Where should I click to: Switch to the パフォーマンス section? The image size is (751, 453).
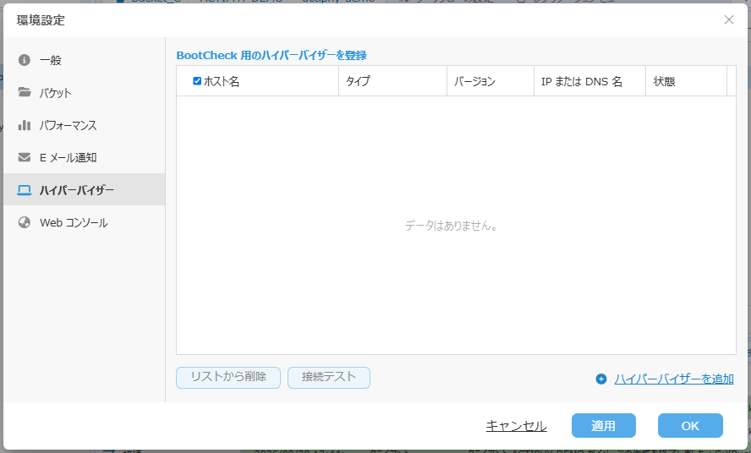pos(85,125)
